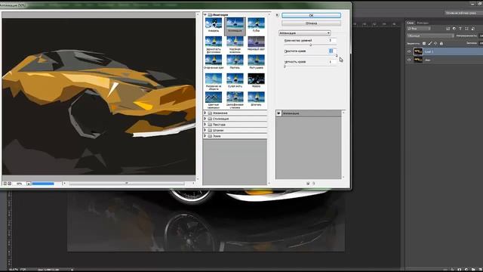Viewport: 483px width, 272px height.
Task: Toggle shape layers filter icon
Action: coord(466,29)
